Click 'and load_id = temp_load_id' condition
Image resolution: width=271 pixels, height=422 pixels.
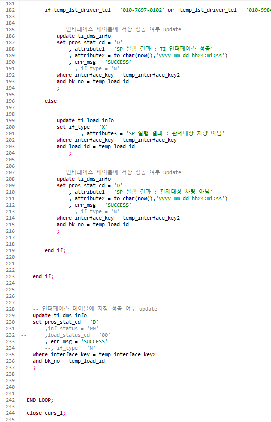click(96, 147)
